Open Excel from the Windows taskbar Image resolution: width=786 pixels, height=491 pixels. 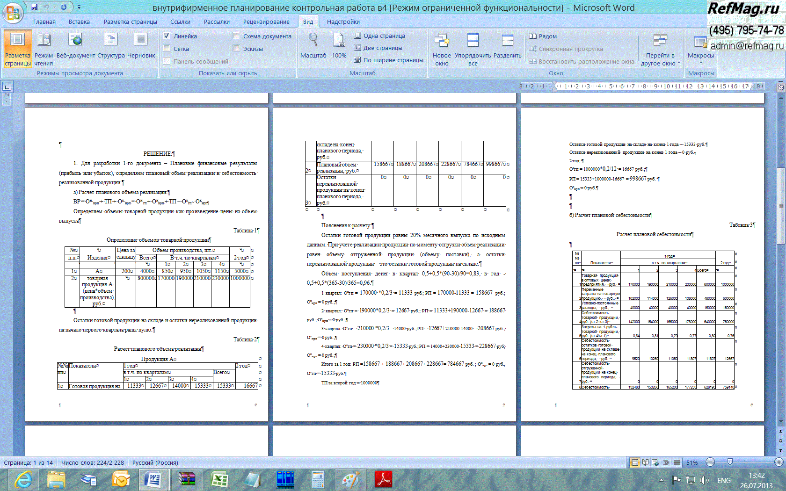coord(219,480)
